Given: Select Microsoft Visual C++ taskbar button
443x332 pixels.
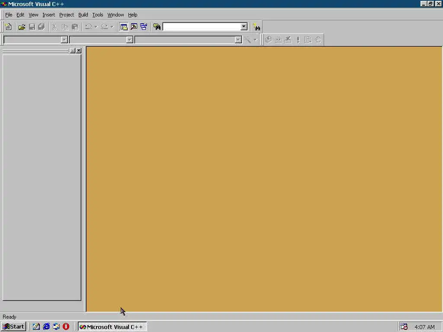Looking at the screenshot, I should click(x=112, y=327).
